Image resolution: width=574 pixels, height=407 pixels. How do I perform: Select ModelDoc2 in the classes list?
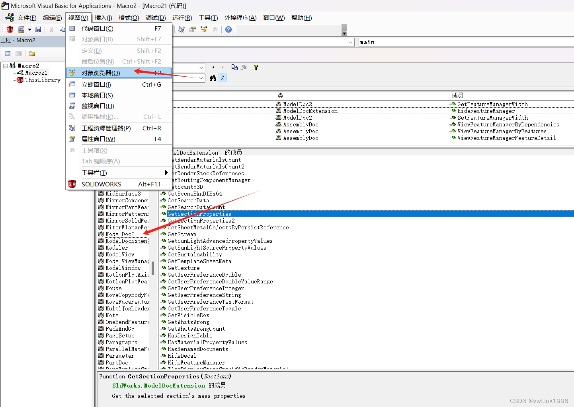pyautogui.click(x=120, y=234)
